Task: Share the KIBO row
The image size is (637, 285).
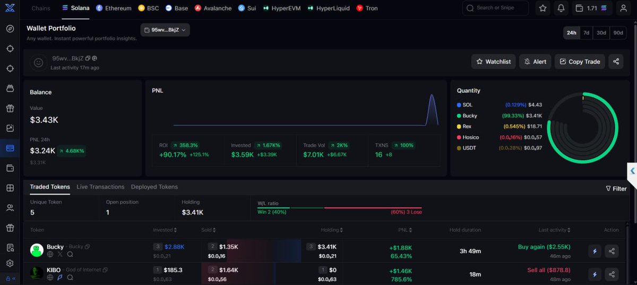Action: (x=612, y=274)
